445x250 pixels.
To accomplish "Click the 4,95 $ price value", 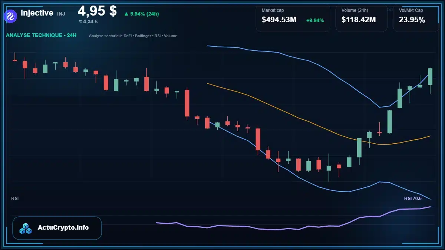I will click(x=97, y=11).
